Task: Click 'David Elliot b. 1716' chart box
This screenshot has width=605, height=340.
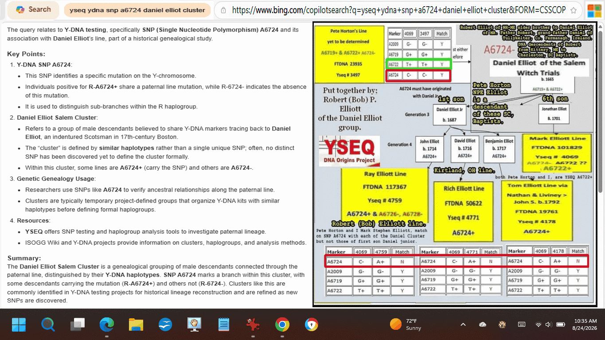Action: click(x=464, y=149)
